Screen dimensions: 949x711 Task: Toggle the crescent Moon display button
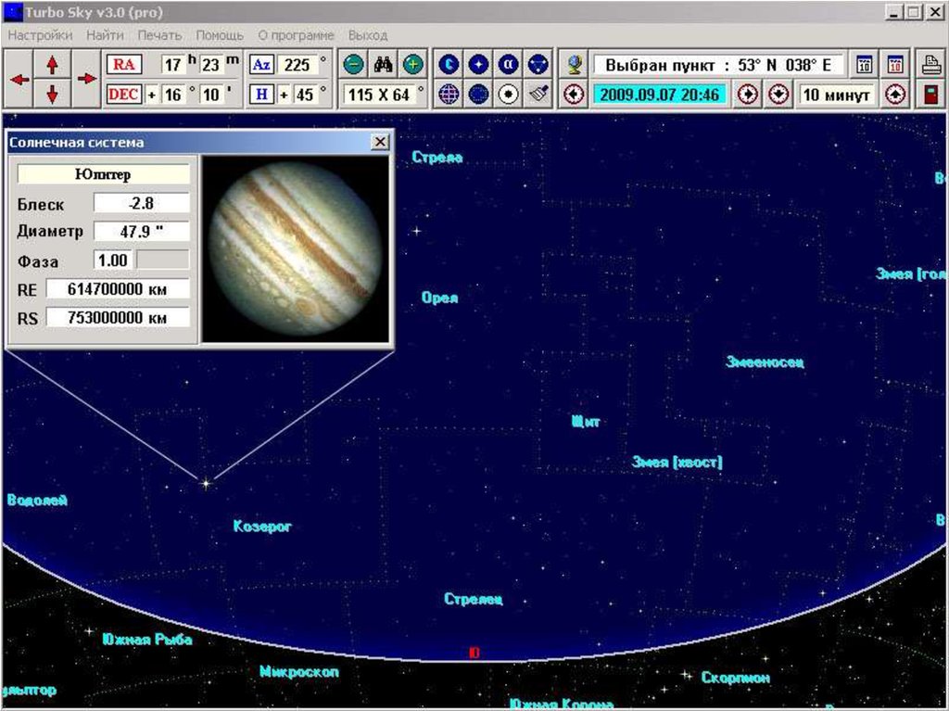coord(449,65)
